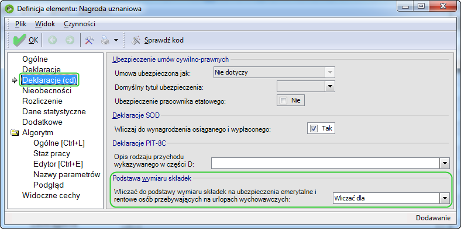The height and width of the screenshot is (229, 461).
Task: Go to previous record with back arrow
Action: (52, 40)
